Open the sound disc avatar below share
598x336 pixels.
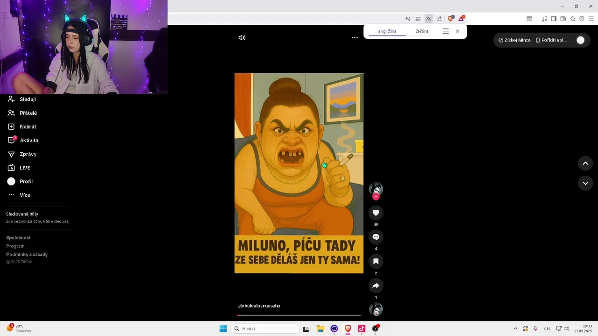point(376,309)
